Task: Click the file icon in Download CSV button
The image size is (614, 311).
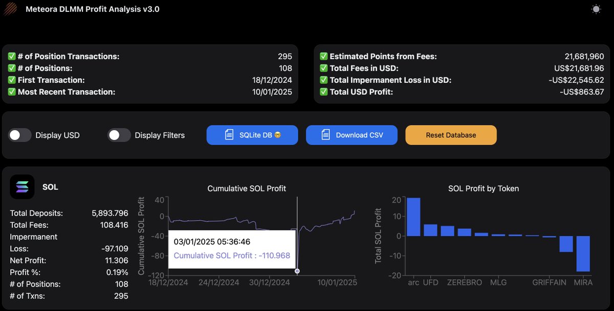Action: click(x=326, y=135)
